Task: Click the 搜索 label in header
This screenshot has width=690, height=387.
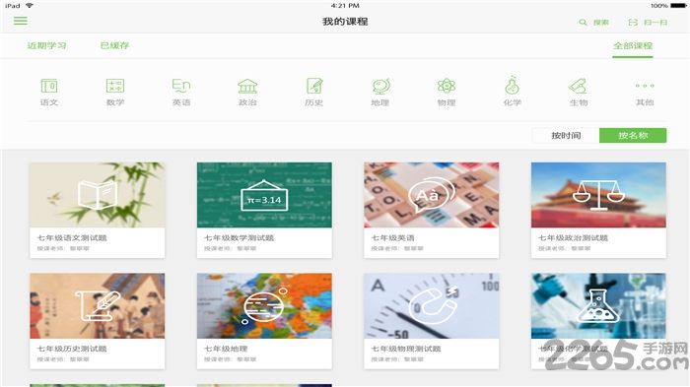Action: coord(601,22)
